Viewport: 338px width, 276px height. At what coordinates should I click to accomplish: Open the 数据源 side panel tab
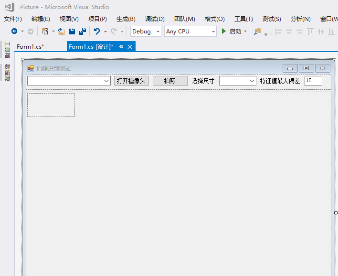coord(7,73)
